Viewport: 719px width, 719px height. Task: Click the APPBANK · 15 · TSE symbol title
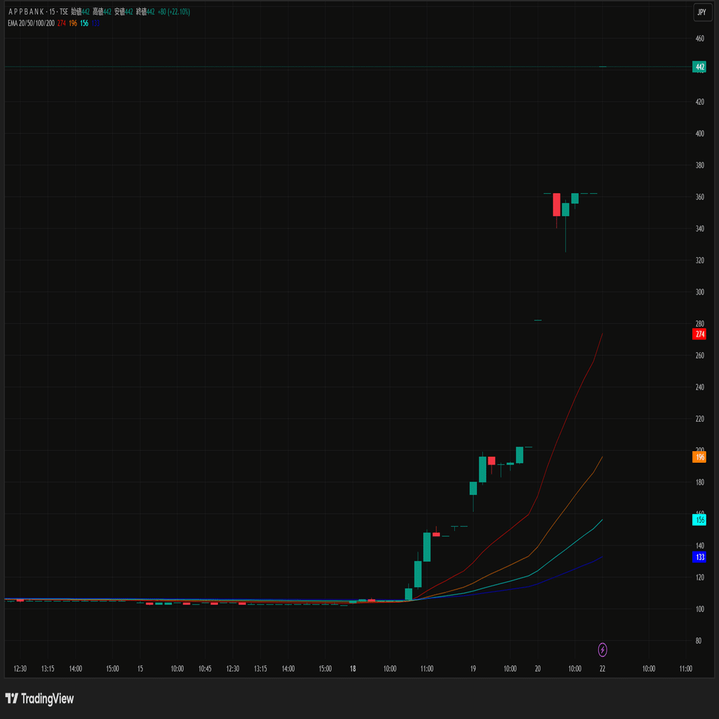coord(38,12)
